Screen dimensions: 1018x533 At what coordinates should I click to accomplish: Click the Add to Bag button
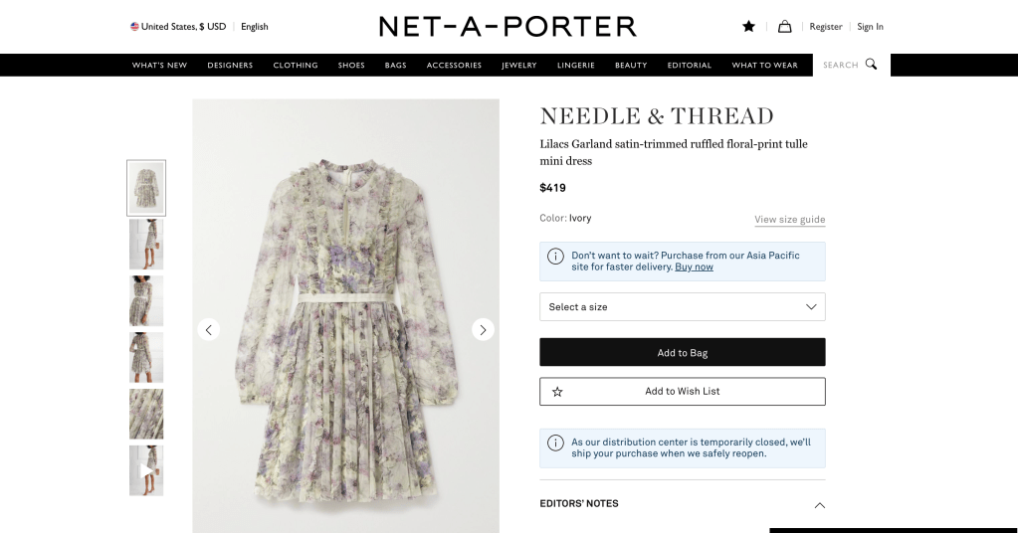click(682, 353)
